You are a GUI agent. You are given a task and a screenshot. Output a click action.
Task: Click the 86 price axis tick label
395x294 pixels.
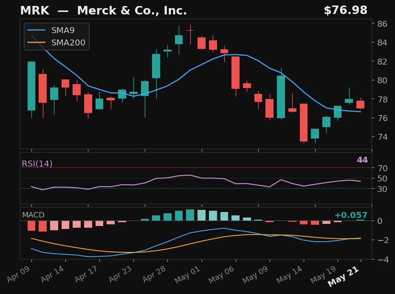click(382, 24)
